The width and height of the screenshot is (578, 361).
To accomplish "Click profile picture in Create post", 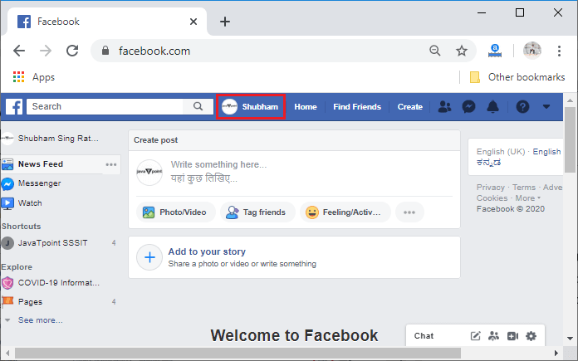I will (149, 173).
